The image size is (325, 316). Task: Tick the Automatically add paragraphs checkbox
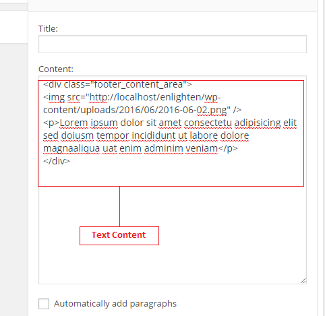[44, 304]
